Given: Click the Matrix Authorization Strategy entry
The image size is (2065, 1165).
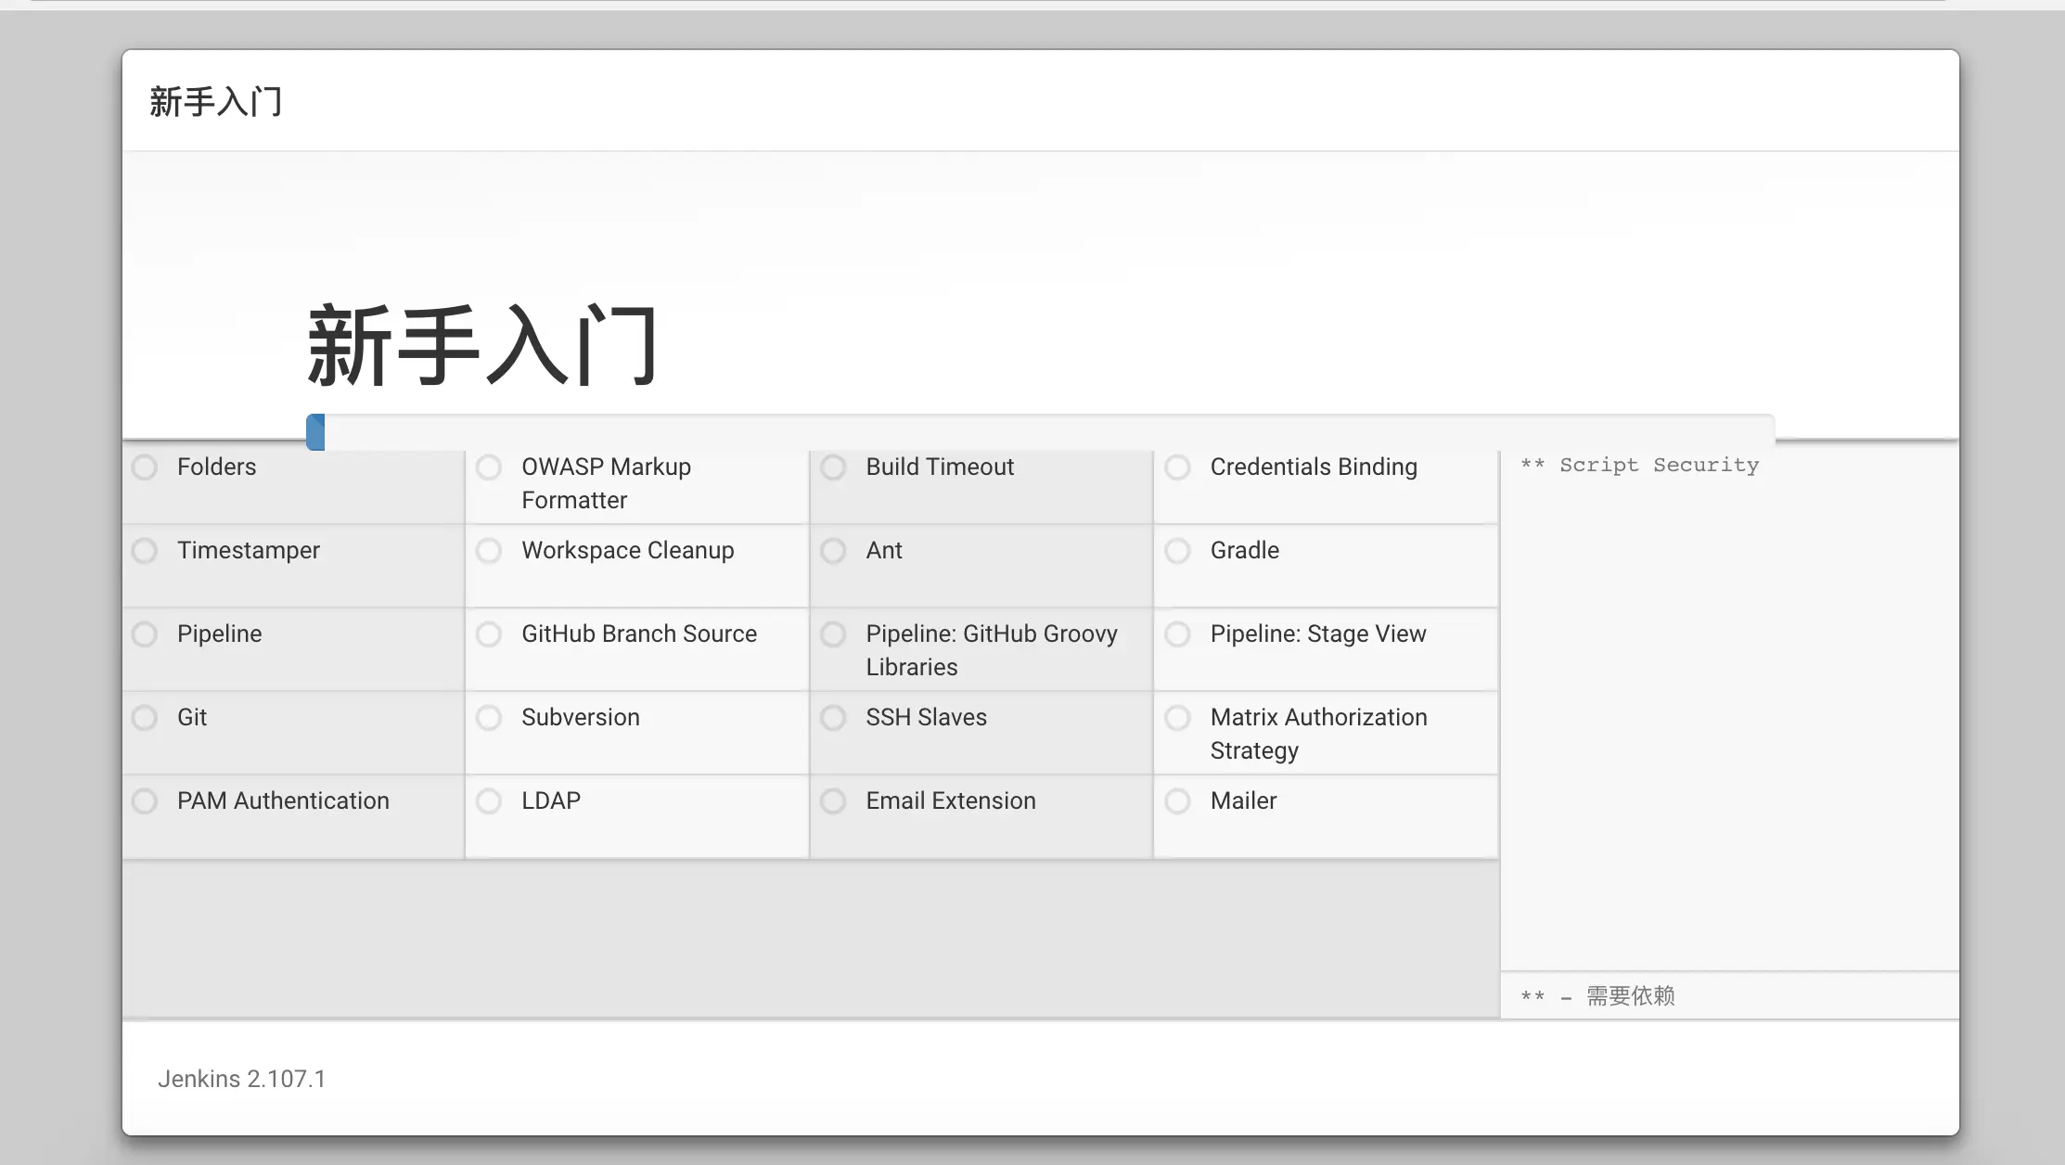Looking at the screenshot, I should [1317, 733].
